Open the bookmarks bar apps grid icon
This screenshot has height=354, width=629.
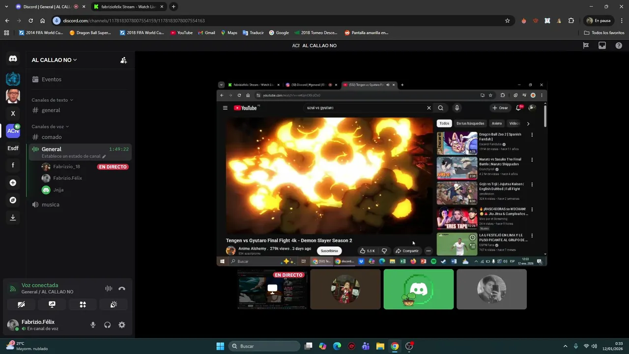(x=6, y=32)
